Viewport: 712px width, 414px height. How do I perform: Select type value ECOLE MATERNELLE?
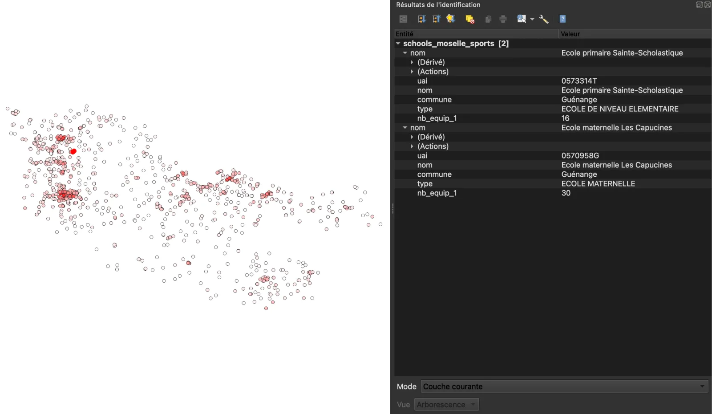(598, 184)
